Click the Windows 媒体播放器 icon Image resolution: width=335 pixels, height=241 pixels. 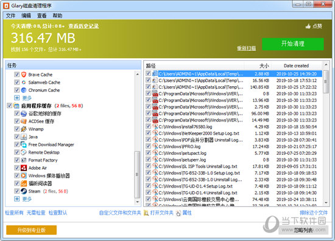[24, 175]
